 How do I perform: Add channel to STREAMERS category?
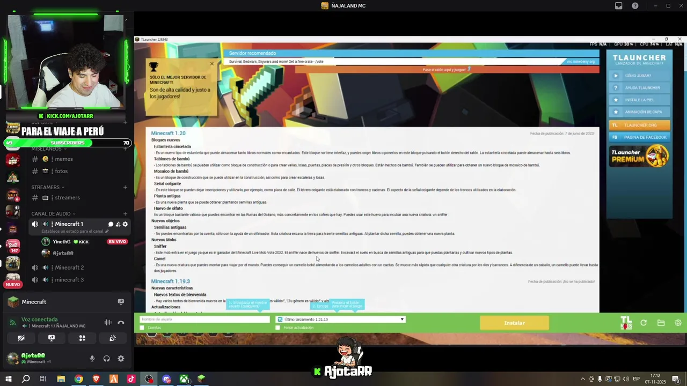[x=125, y=187]
